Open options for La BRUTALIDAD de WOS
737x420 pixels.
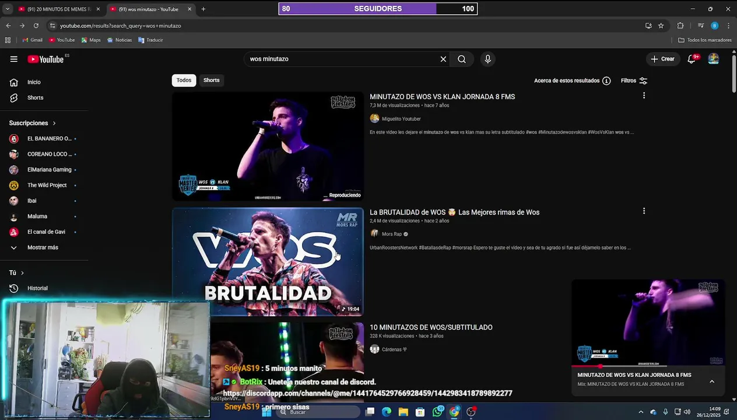click(x=644, y=211)
